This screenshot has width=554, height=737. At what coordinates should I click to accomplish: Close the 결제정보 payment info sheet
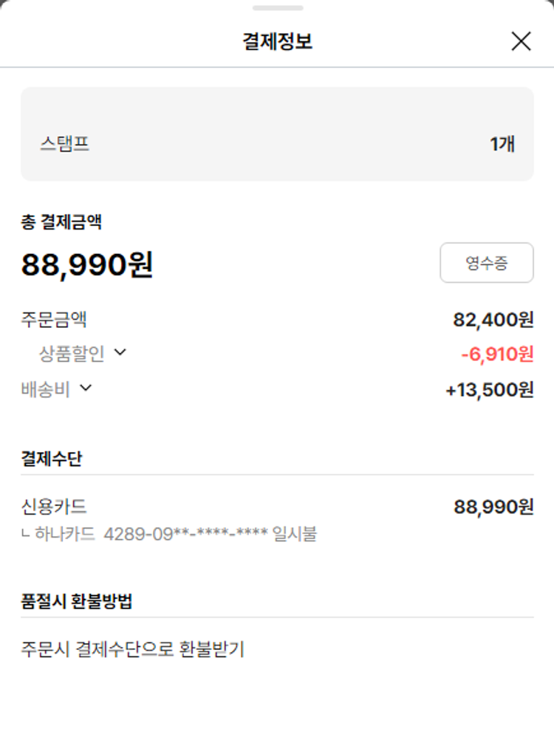[521, 41]
